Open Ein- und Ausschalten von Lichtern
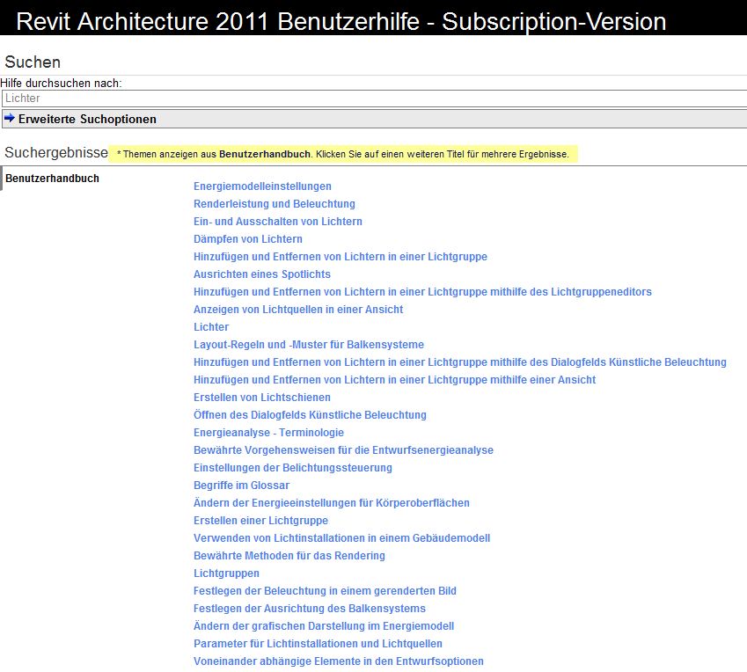Viewport: 747px width, 672px height. point(278,222)
